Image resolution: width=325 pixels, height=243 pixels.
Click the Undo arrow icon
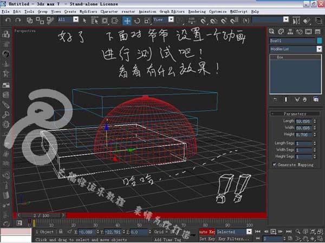click(x=6, y=20)
